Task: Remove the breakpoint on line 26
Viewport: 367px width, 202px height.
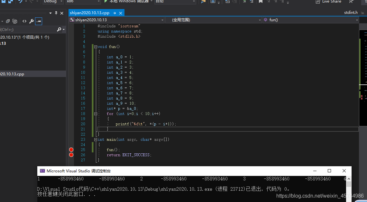Action: (71, 155)
